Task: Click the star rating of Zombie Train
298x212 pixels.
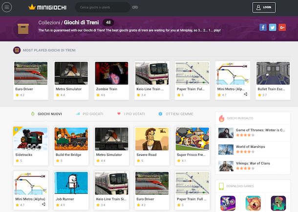Action: (101, 95)
